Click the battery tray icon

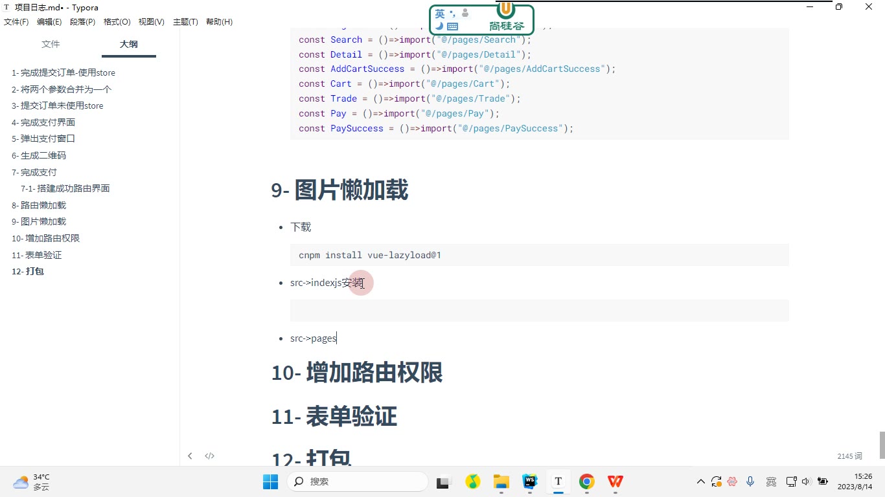tap(823, 481)
